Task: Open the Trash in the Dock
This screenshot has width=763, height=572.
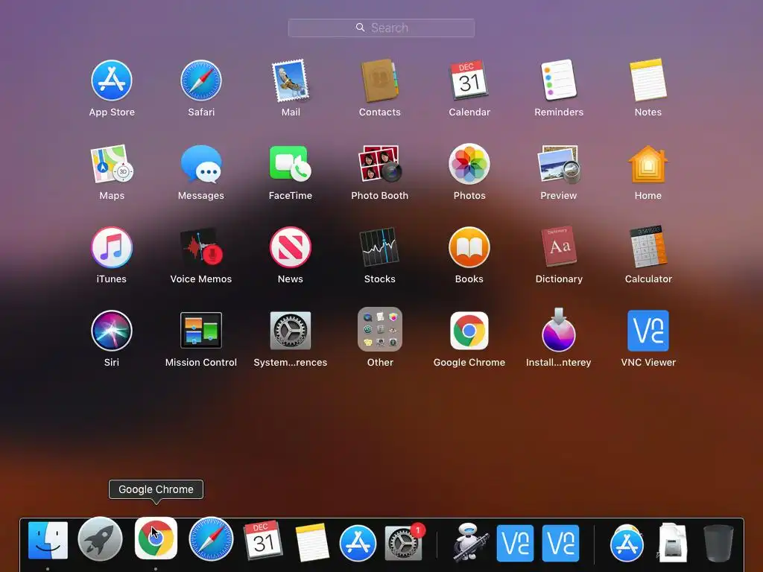Action: [718, 542]
